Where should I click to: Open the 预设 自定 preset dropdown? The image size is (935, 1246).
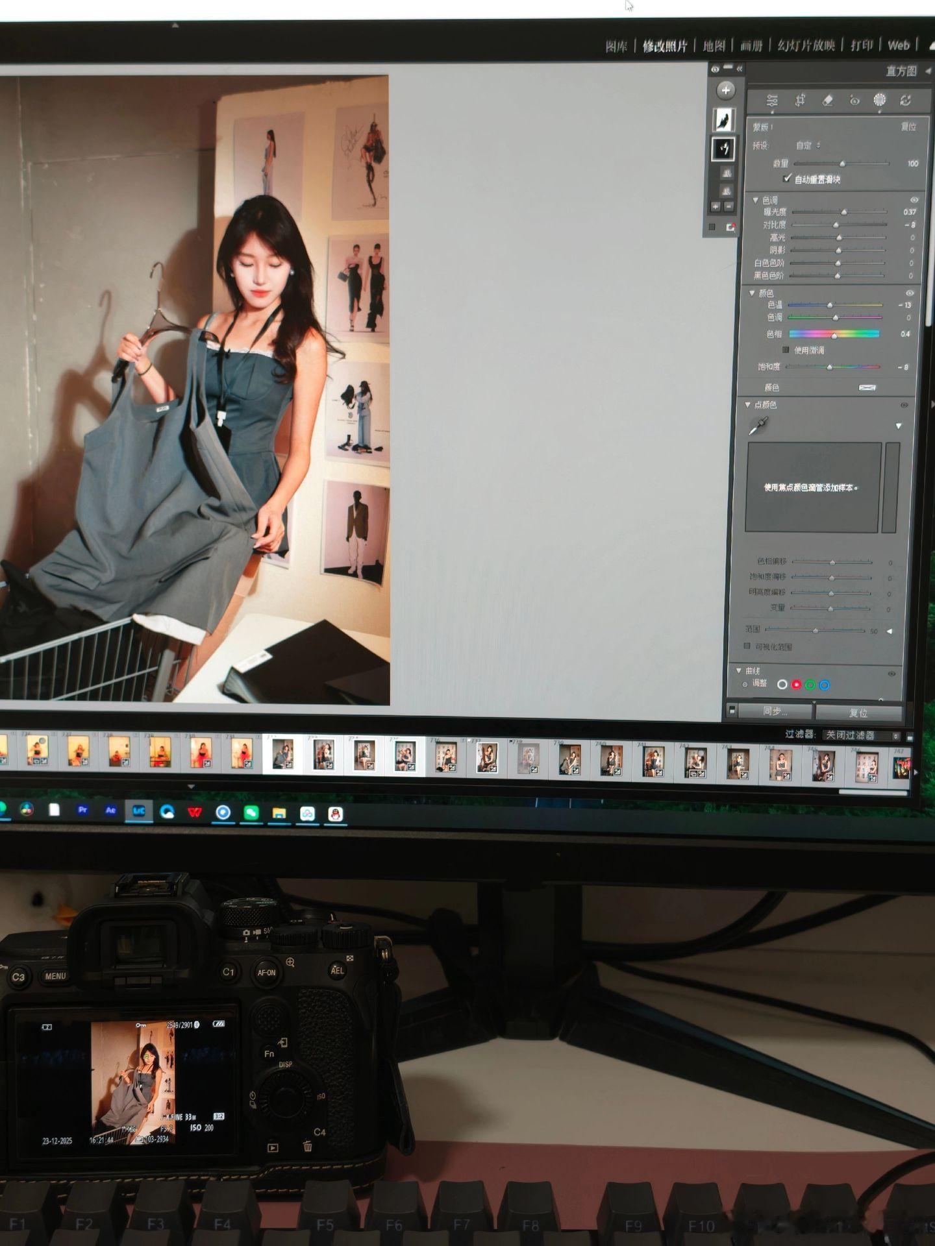point(808,145)
